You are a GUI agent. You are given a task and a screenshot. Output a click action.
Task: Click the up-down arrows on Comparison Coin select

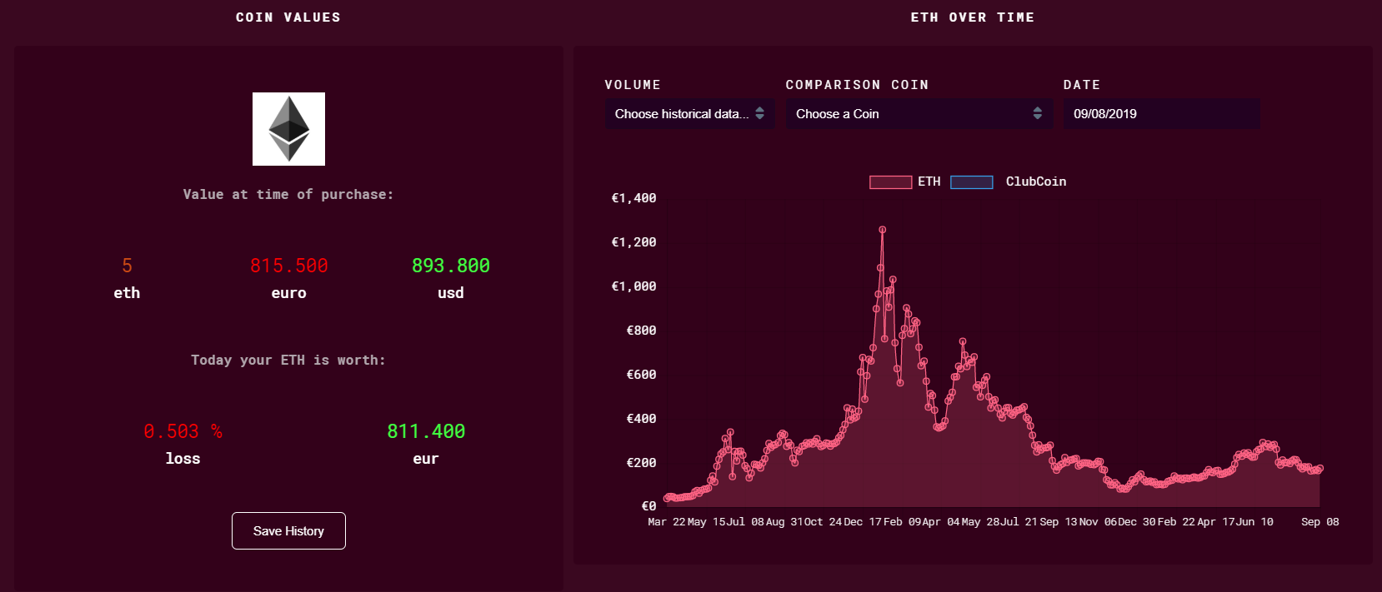point(1037,114)
